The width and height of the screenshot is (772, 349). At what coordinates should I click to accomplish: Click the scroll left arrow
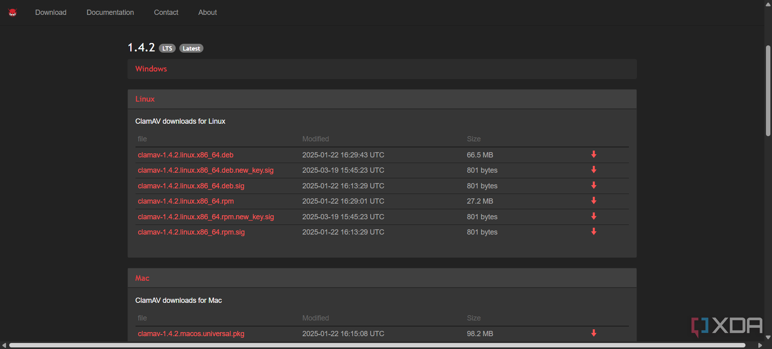click(4, 345)
